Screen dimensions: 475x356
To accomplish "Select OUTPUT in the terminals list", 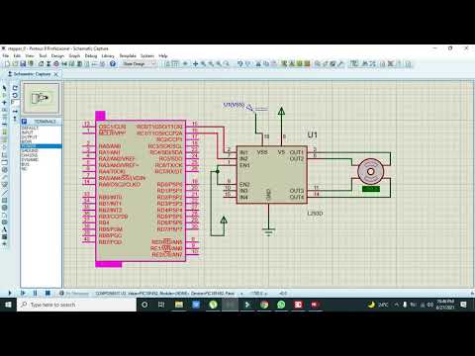I will click(x=30, y=137).
